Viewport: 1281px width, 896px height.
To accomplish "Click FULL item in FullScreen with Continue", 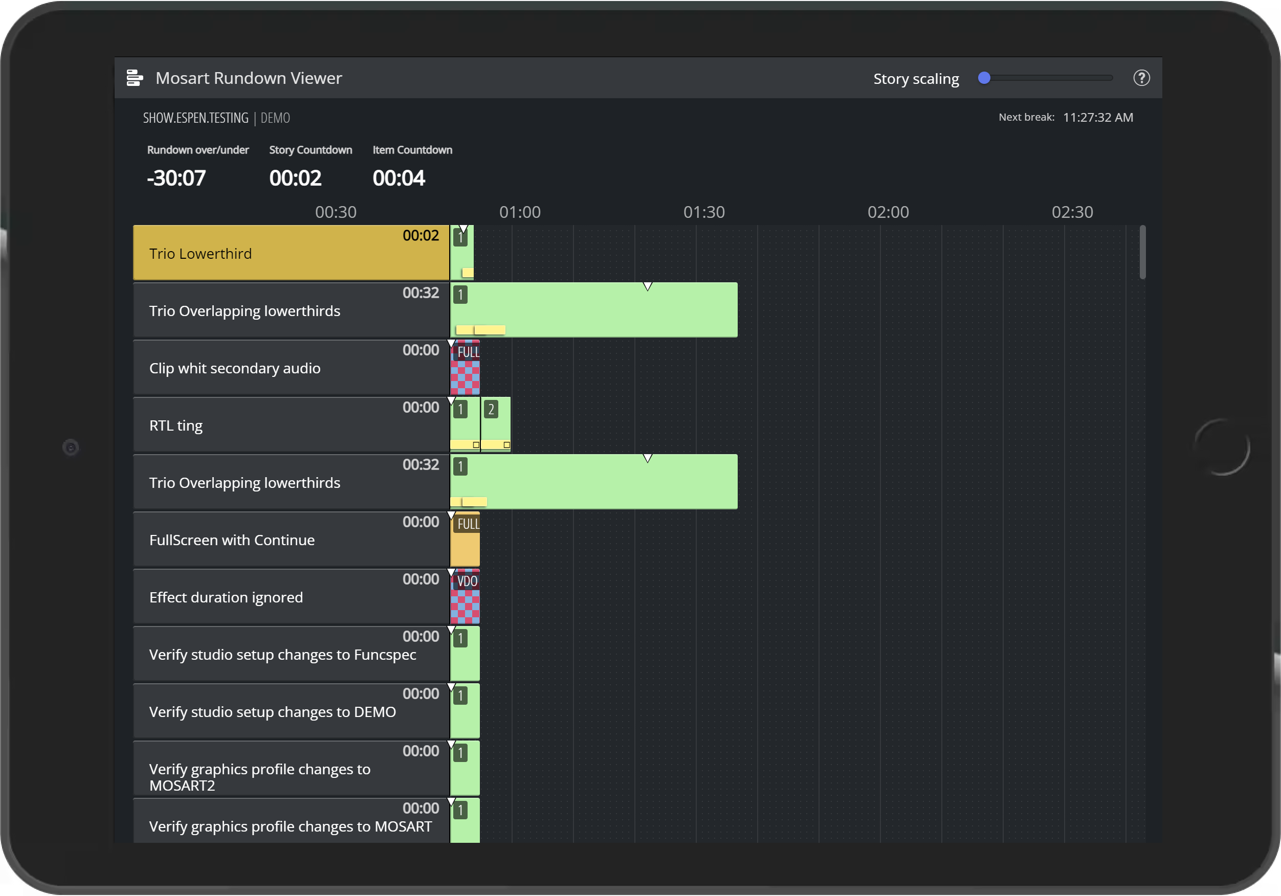I will 465,539.
